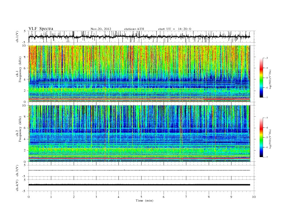Click inside the ch.1 spectrogram panel
This screenshot has height=221, width=286.
click(x=139, y=74)
